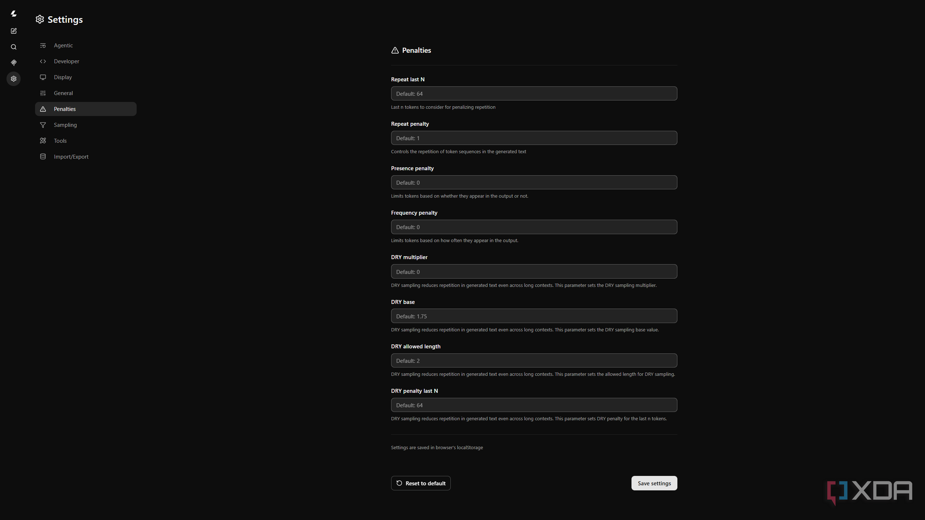Click the Frequency penalty input
Viewport: 925px width, 520px height.
point(534,227)
